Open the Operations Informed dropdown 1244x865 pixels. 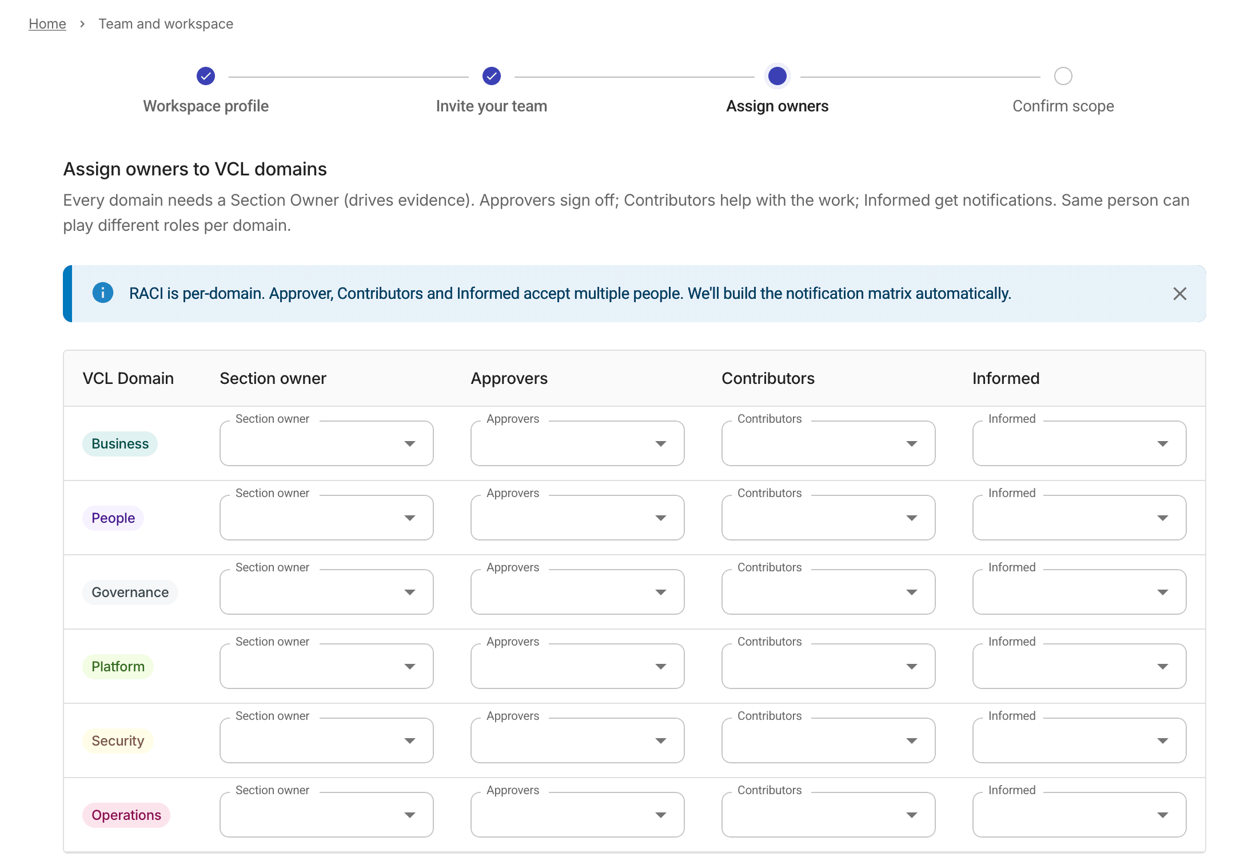[x=1079, y=815]
